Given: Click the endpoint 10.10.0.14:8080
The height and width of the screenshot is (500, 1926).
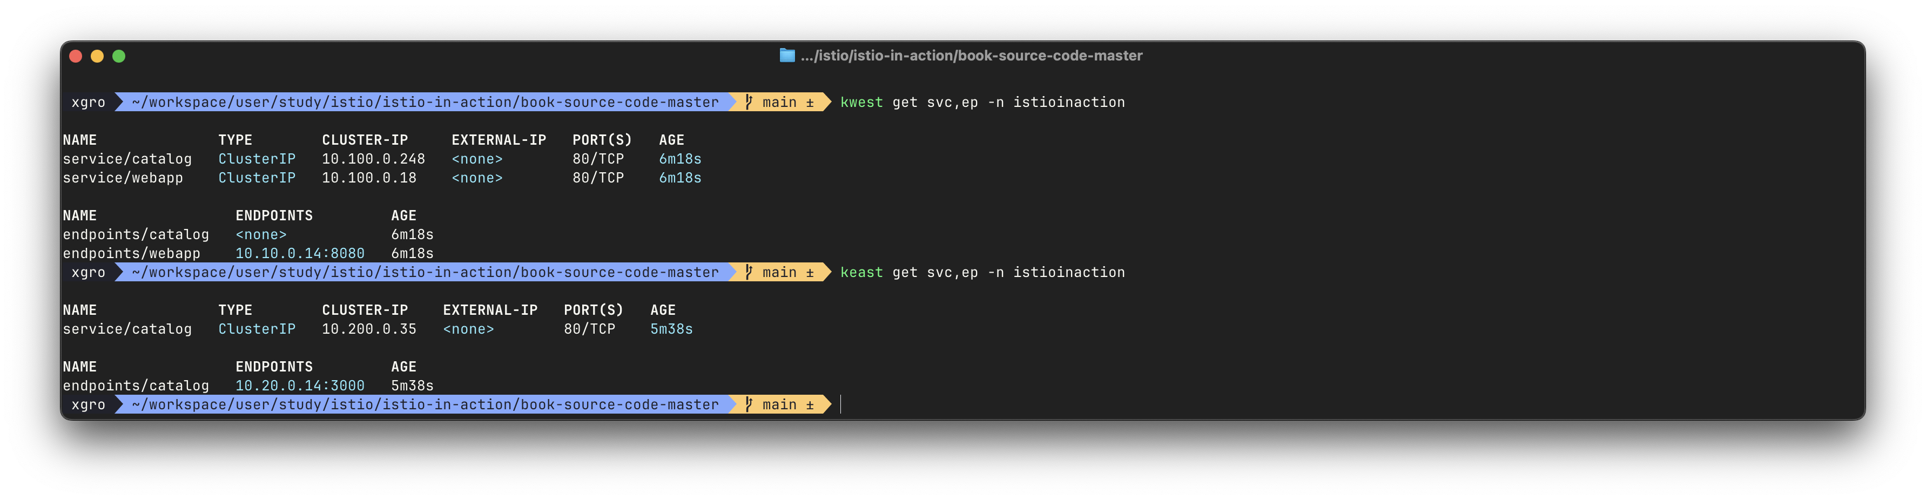Looking at the screenshot, I should (x=300, y=253).
